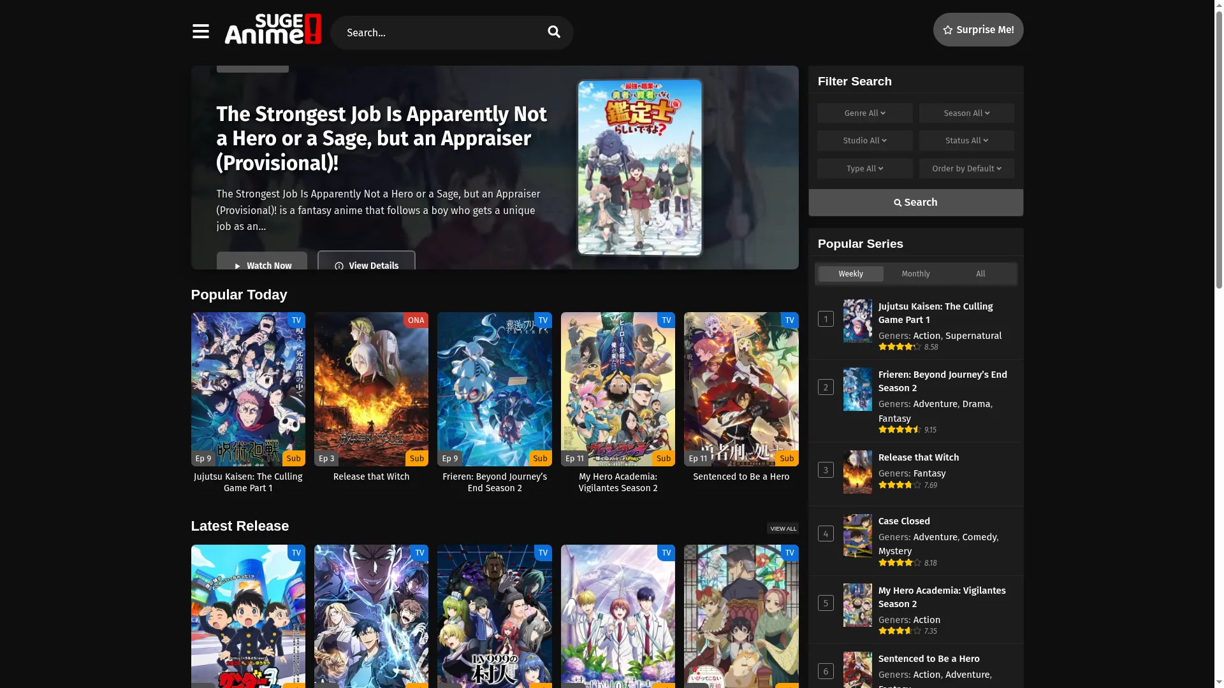Open Jujutsu Kaisen poster in Popular Today
Screen dimensions: 1224x688
tap(248, 389)
